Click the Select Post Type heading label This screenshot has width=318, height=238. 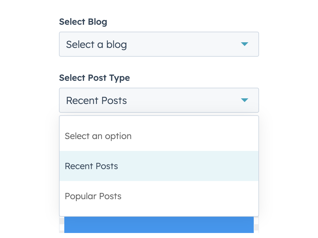coord(94,78)
